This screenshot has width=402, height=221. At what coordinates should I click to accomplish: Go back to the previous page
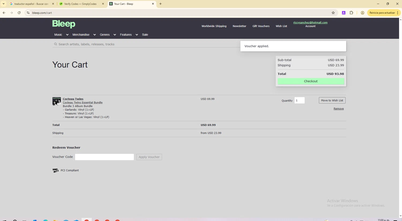(4, 13)
